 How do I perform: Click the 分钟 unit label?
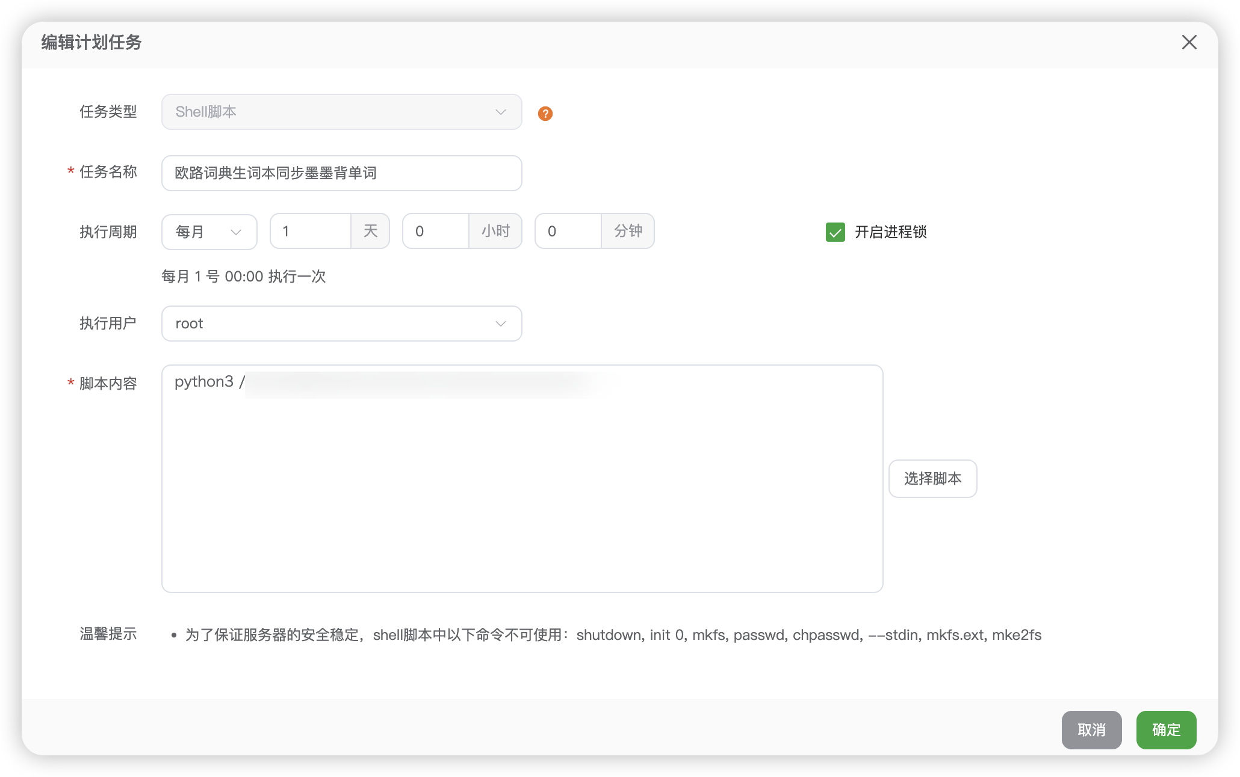(x=628, y=232)
